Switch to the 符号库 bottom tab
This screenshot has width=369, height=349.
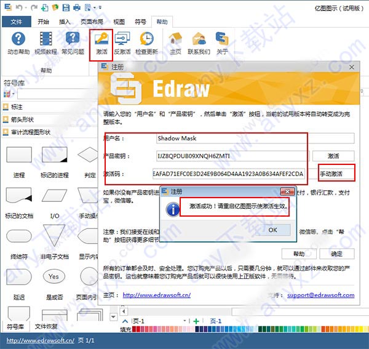click(x=15, y=326)
